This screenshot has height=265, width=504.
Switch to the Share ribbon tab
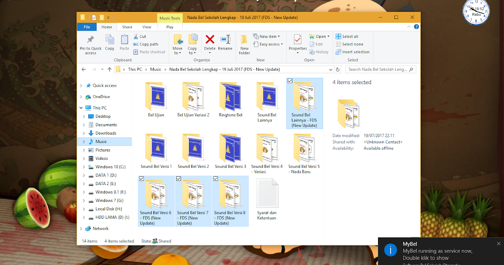(x=127, y=27)
